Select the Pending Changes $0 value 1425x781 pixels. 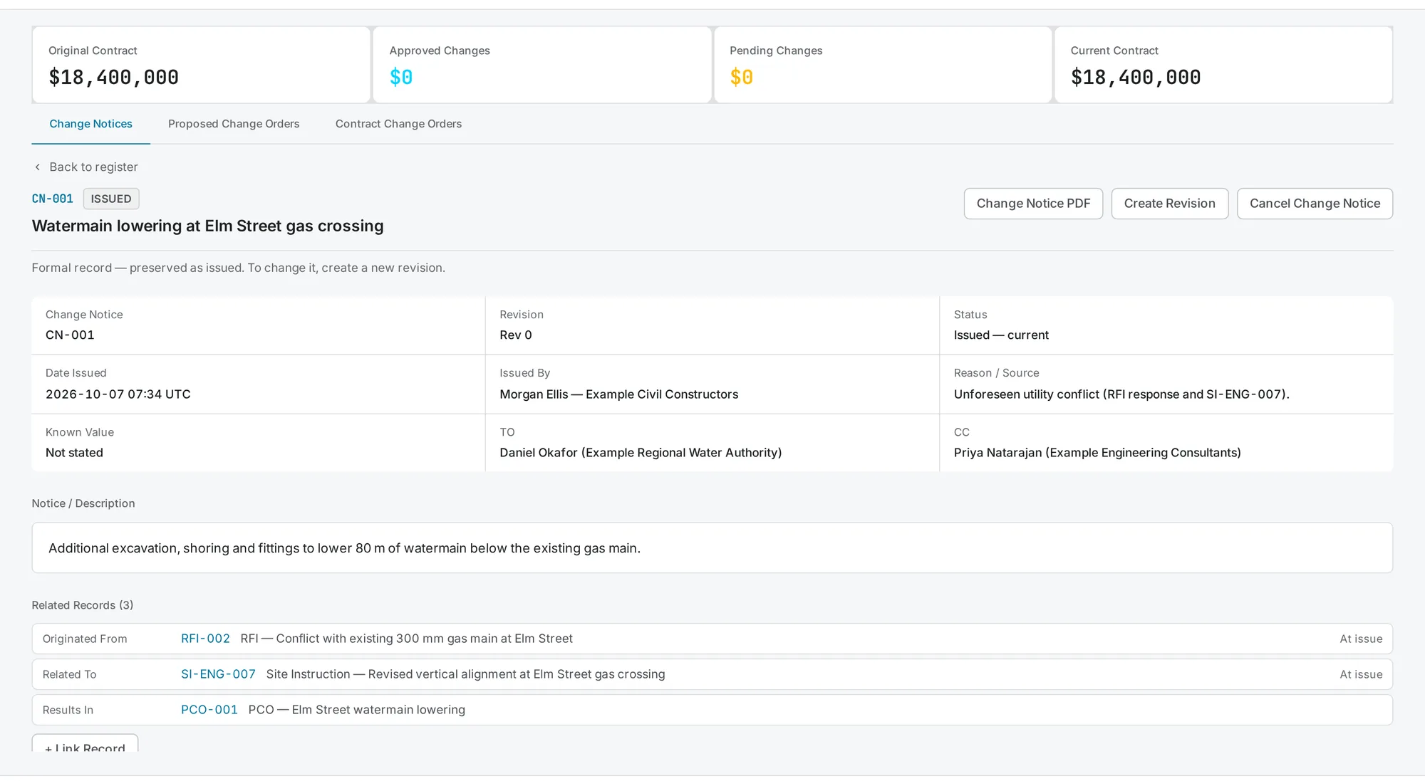point(741,77)
